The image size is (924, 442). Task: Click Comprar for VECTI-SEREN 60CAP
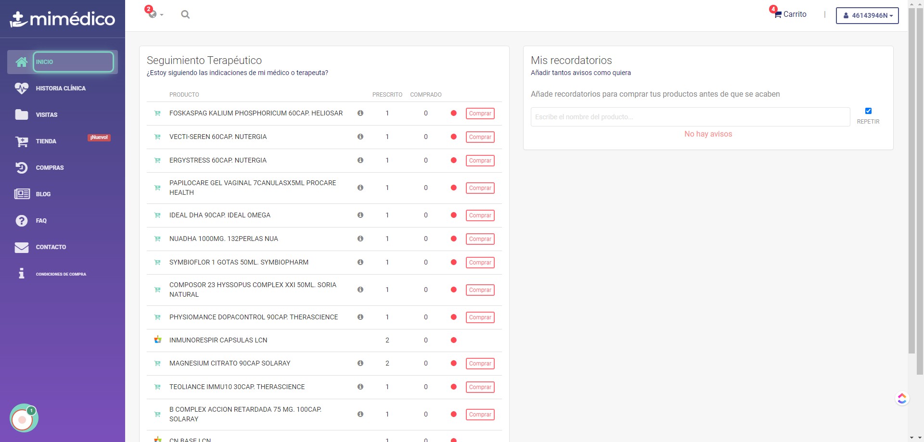pos(480,137)
